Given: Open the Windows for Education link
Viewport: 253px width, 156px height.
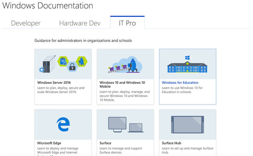Looking at the screenshot, I should [180, 82].
